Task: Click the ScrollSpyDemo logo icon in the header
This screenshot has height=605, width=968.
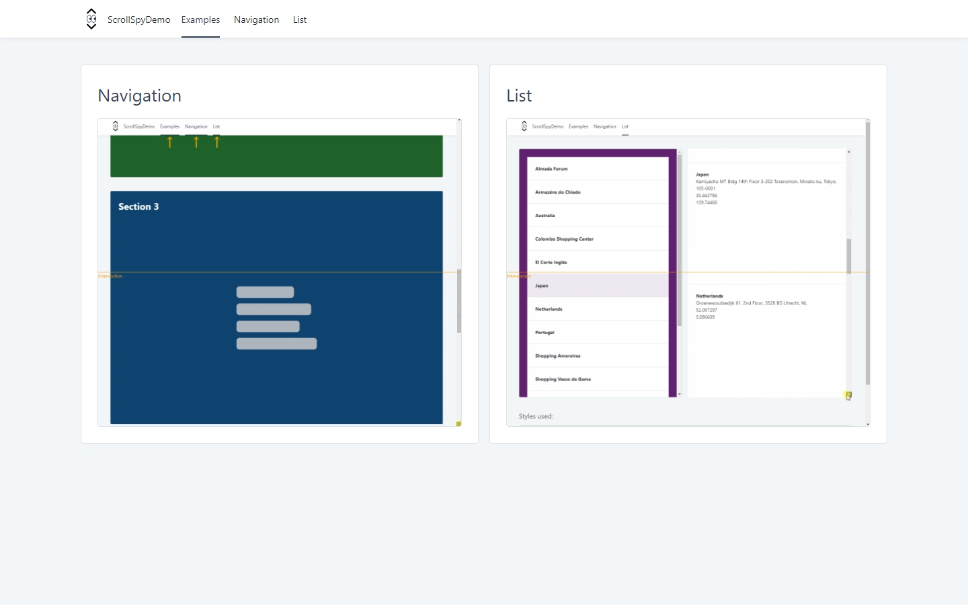Action: [91, 19]
